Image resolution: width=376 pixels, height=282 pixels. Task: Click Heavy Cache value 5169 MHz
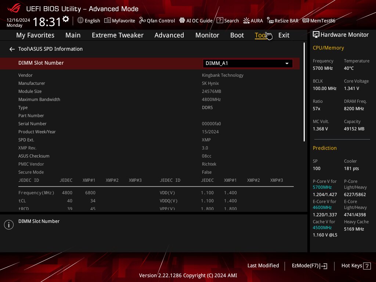tap(354, 229)
